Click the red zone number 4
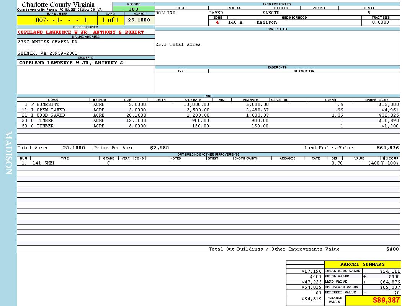 [217, 22]
